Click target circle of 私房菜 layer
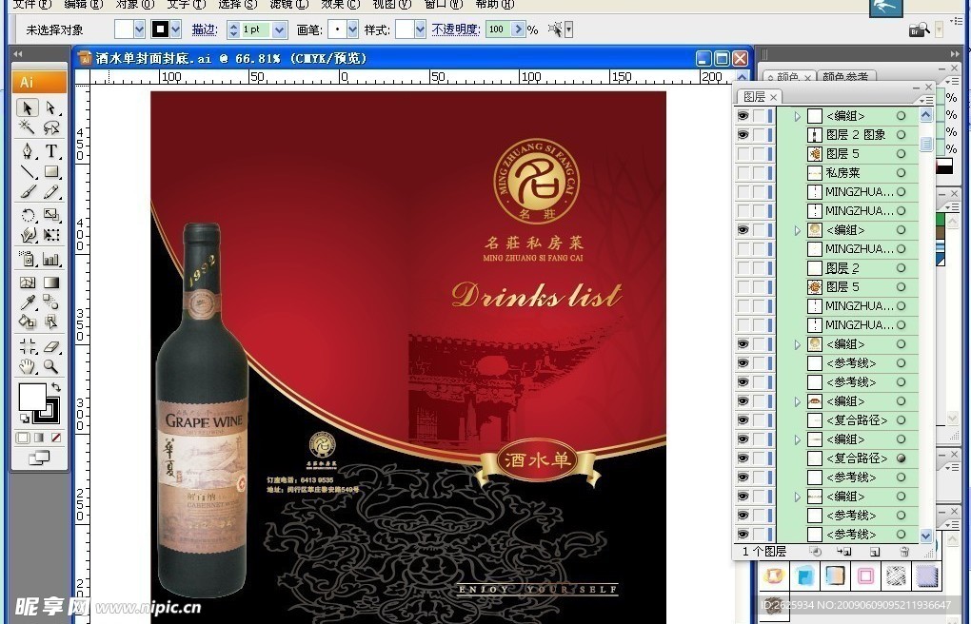The width and height of the screenshot is (971, 624). pos(901,173)
